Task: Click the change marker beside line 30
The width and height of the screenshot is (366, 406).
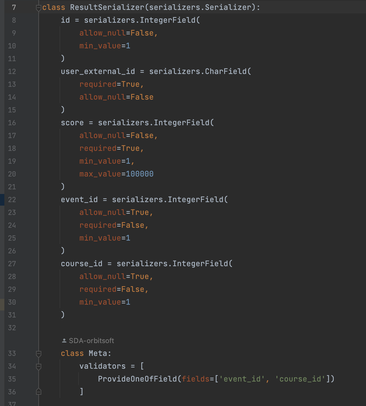Action: [2, 305]
